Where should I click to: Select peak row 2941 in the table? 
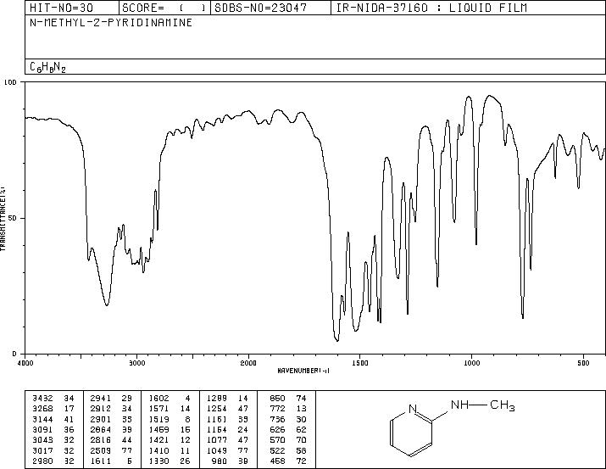point(111,398)
